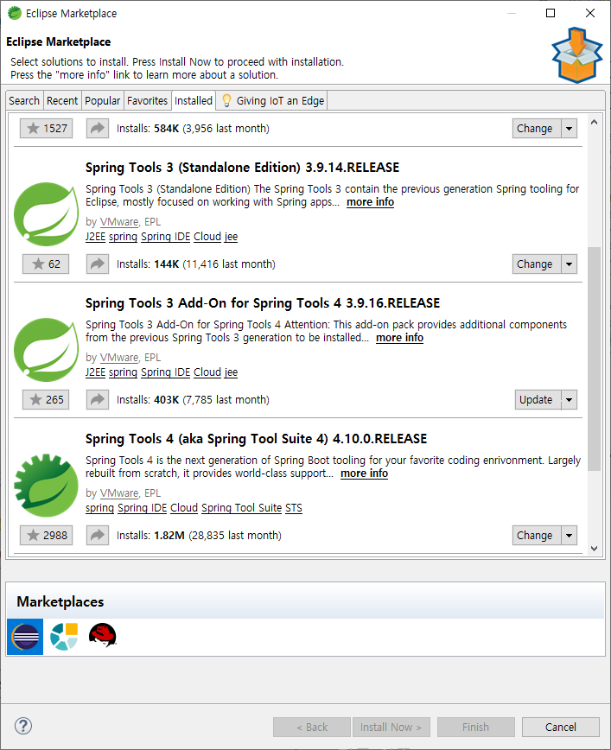Click Spring IDE tag under Spring Tools 4
The image size is (611, 750).
click(142, 508)
